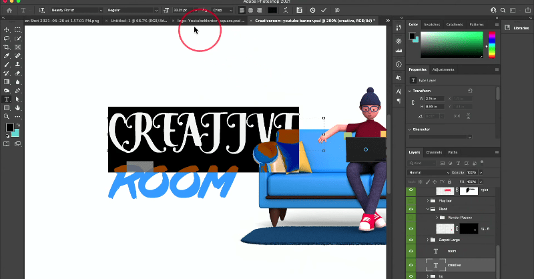Center align text
Image resolution: width=534 pixels, height=279 pixels.
pyautogui.click(x=251, y=10)
